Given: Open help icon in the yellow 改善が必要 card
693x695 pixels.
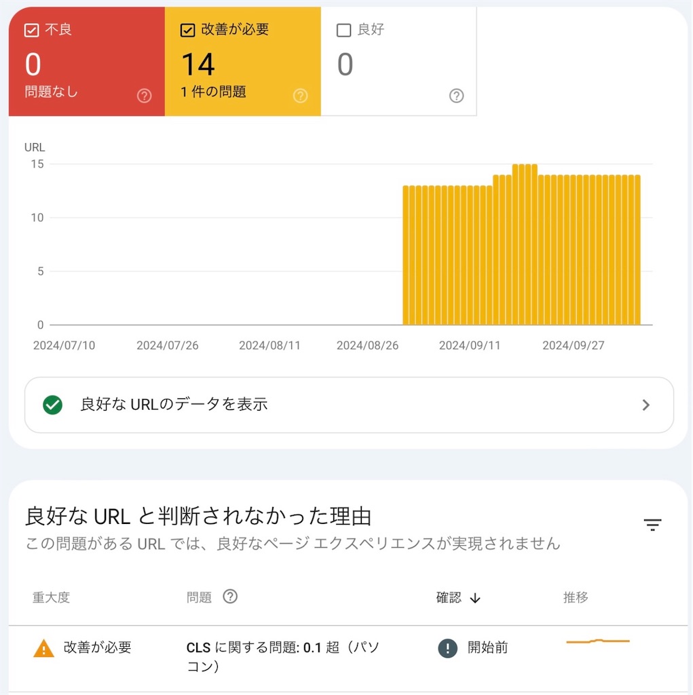Looking at the screenshot, I should pyautogui.click(x=300, y=95).
